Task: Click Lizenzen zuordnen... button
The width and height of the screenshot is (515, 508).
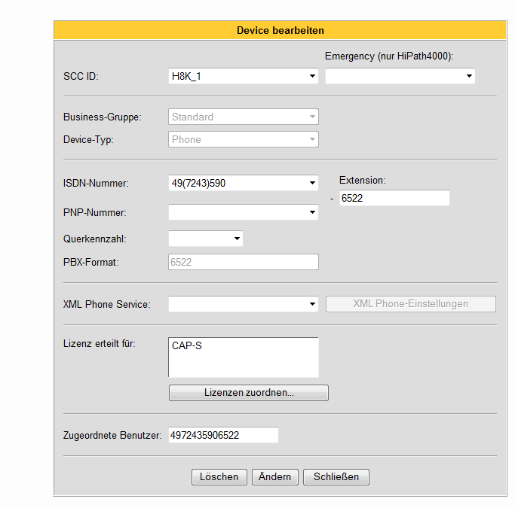Action: click(x=249, y=393)
